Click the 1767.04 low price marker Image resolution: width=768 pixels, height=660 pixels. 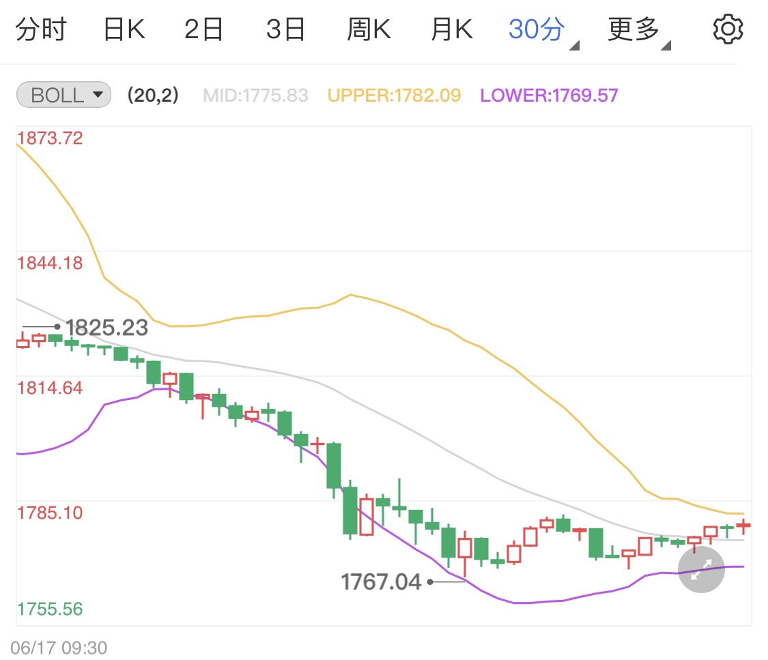(381, 582)
